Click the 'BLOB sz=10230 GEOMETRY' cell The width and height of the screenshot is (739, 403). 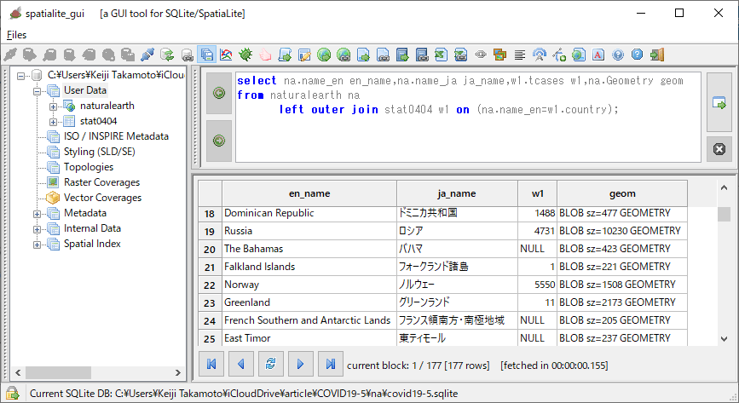[x=622, y=231]
